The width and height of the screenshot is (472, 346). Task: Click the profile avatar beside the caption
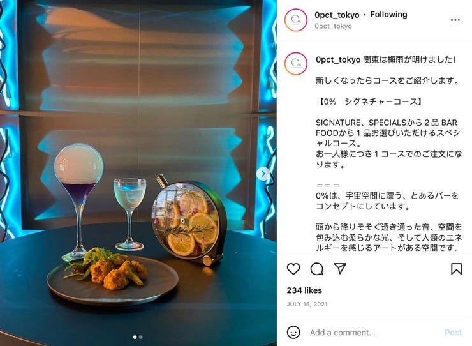coord(296,63)
